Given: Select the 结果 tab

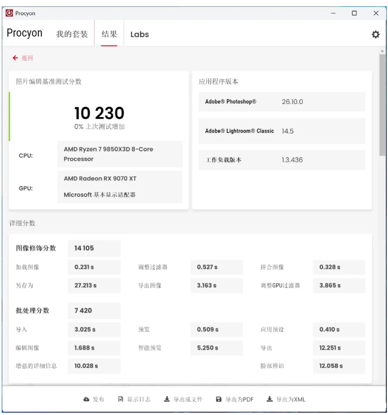Looking at the screenshot, I should tap(109, 34).
